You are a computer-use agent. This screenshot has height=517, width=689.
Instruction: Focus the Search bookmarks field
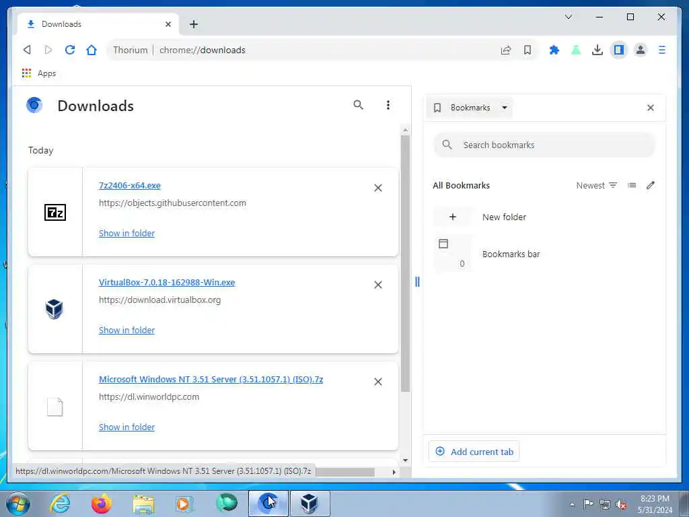click(544, 145)
